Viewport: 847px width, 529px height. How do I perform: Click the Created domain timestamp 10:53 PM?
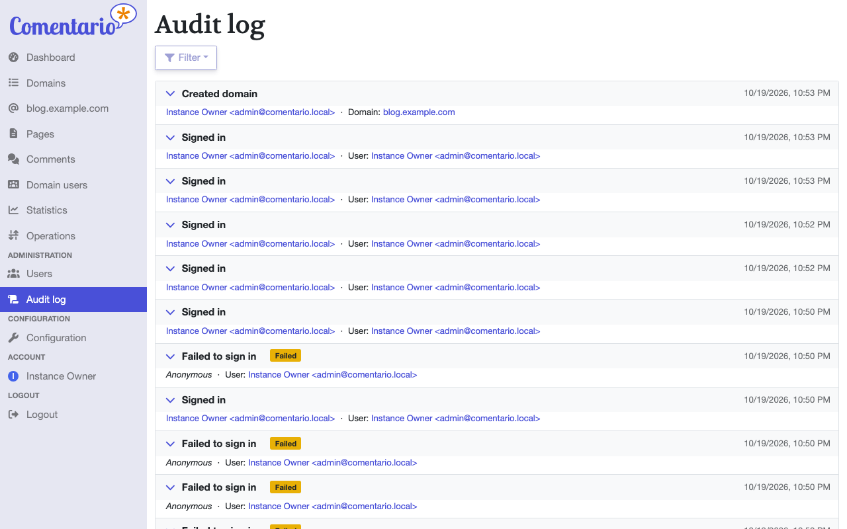click(x=787, y=93)
